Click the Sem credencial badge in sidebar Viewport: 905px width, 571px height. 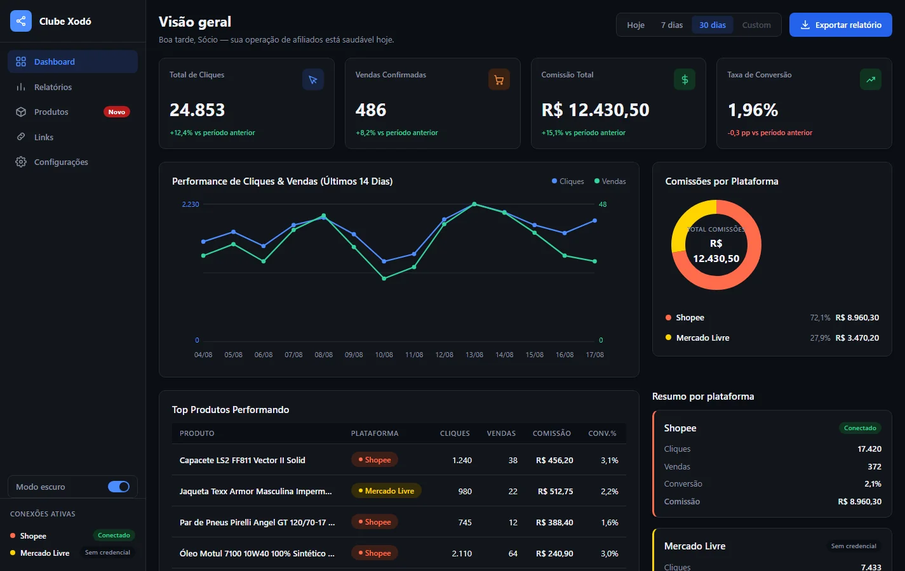coord(108,553)
